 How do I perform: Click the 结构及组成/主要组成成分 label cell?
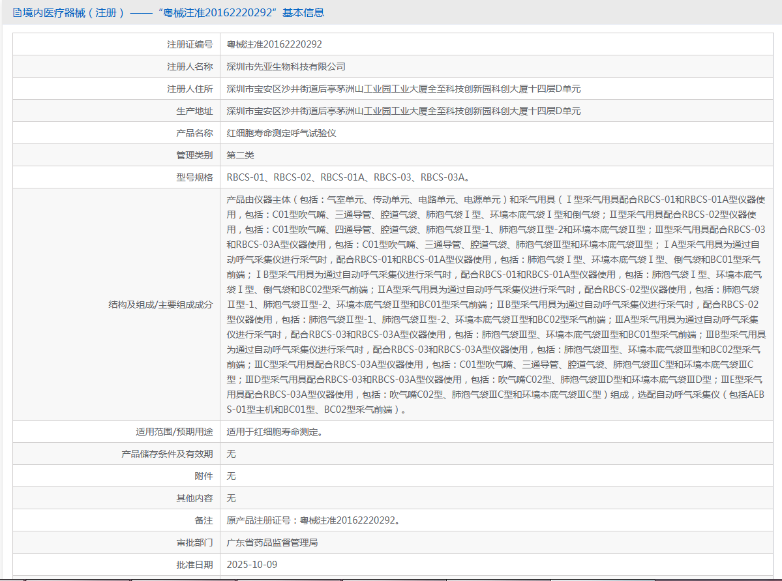tap(160, 304)
